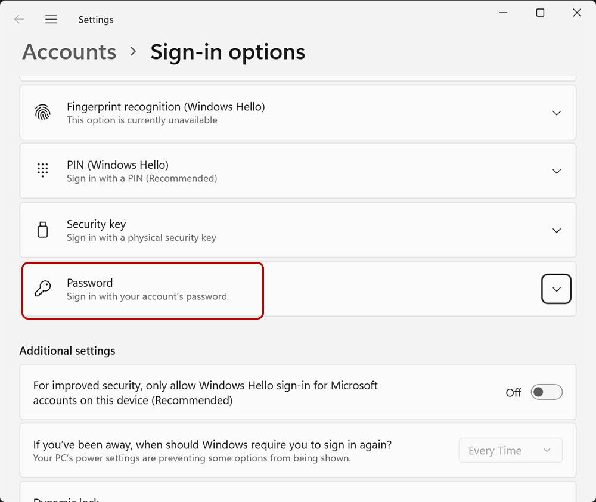Viewport: 596px width, 502px height.
Task: Click 'Sign in with a physical security key' text
Action: (x=141, y=238)
